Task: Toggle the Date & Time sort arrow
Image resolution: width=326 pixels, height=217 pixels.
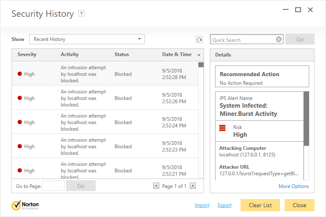Action: point(199,55)
